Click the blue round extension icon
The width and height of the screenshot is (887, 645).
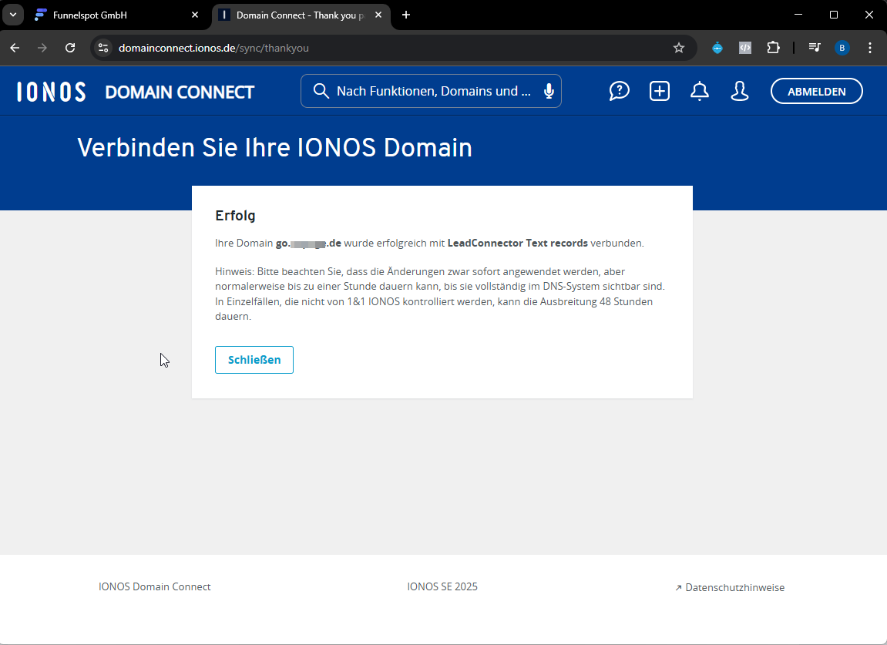click(717, 48)
